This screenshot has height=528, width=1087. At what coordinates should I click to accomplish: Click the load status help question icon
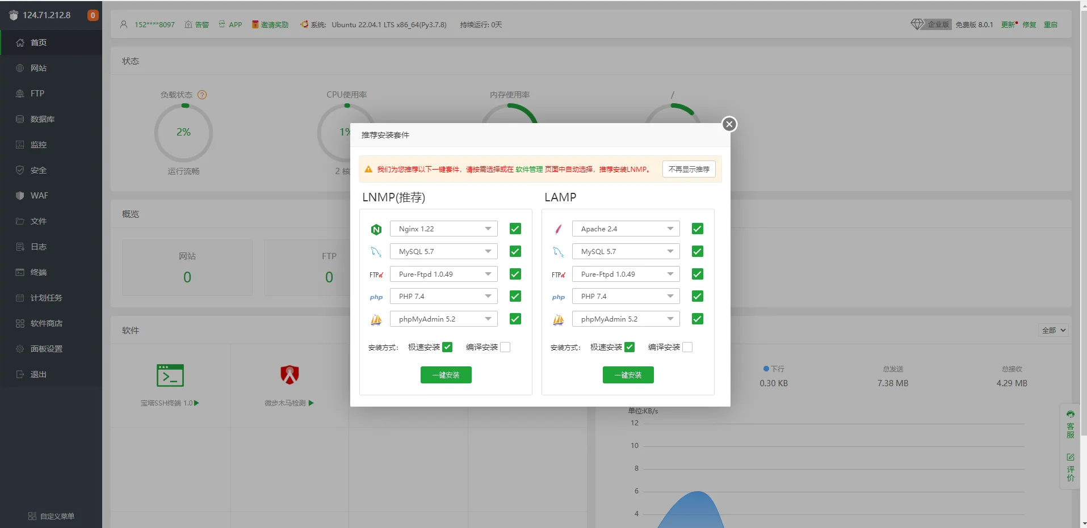tap(202, 95)
